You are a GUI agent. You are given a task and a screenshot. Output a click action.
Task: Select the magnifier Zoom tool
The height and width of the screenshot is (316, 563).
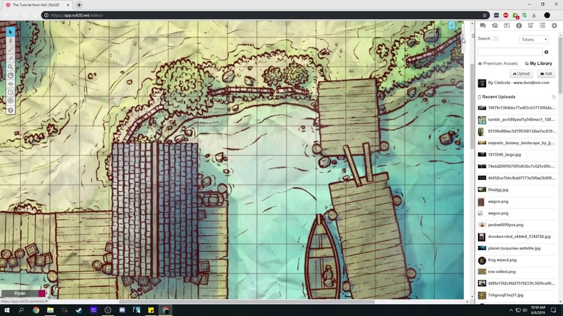tap(10, 67)
